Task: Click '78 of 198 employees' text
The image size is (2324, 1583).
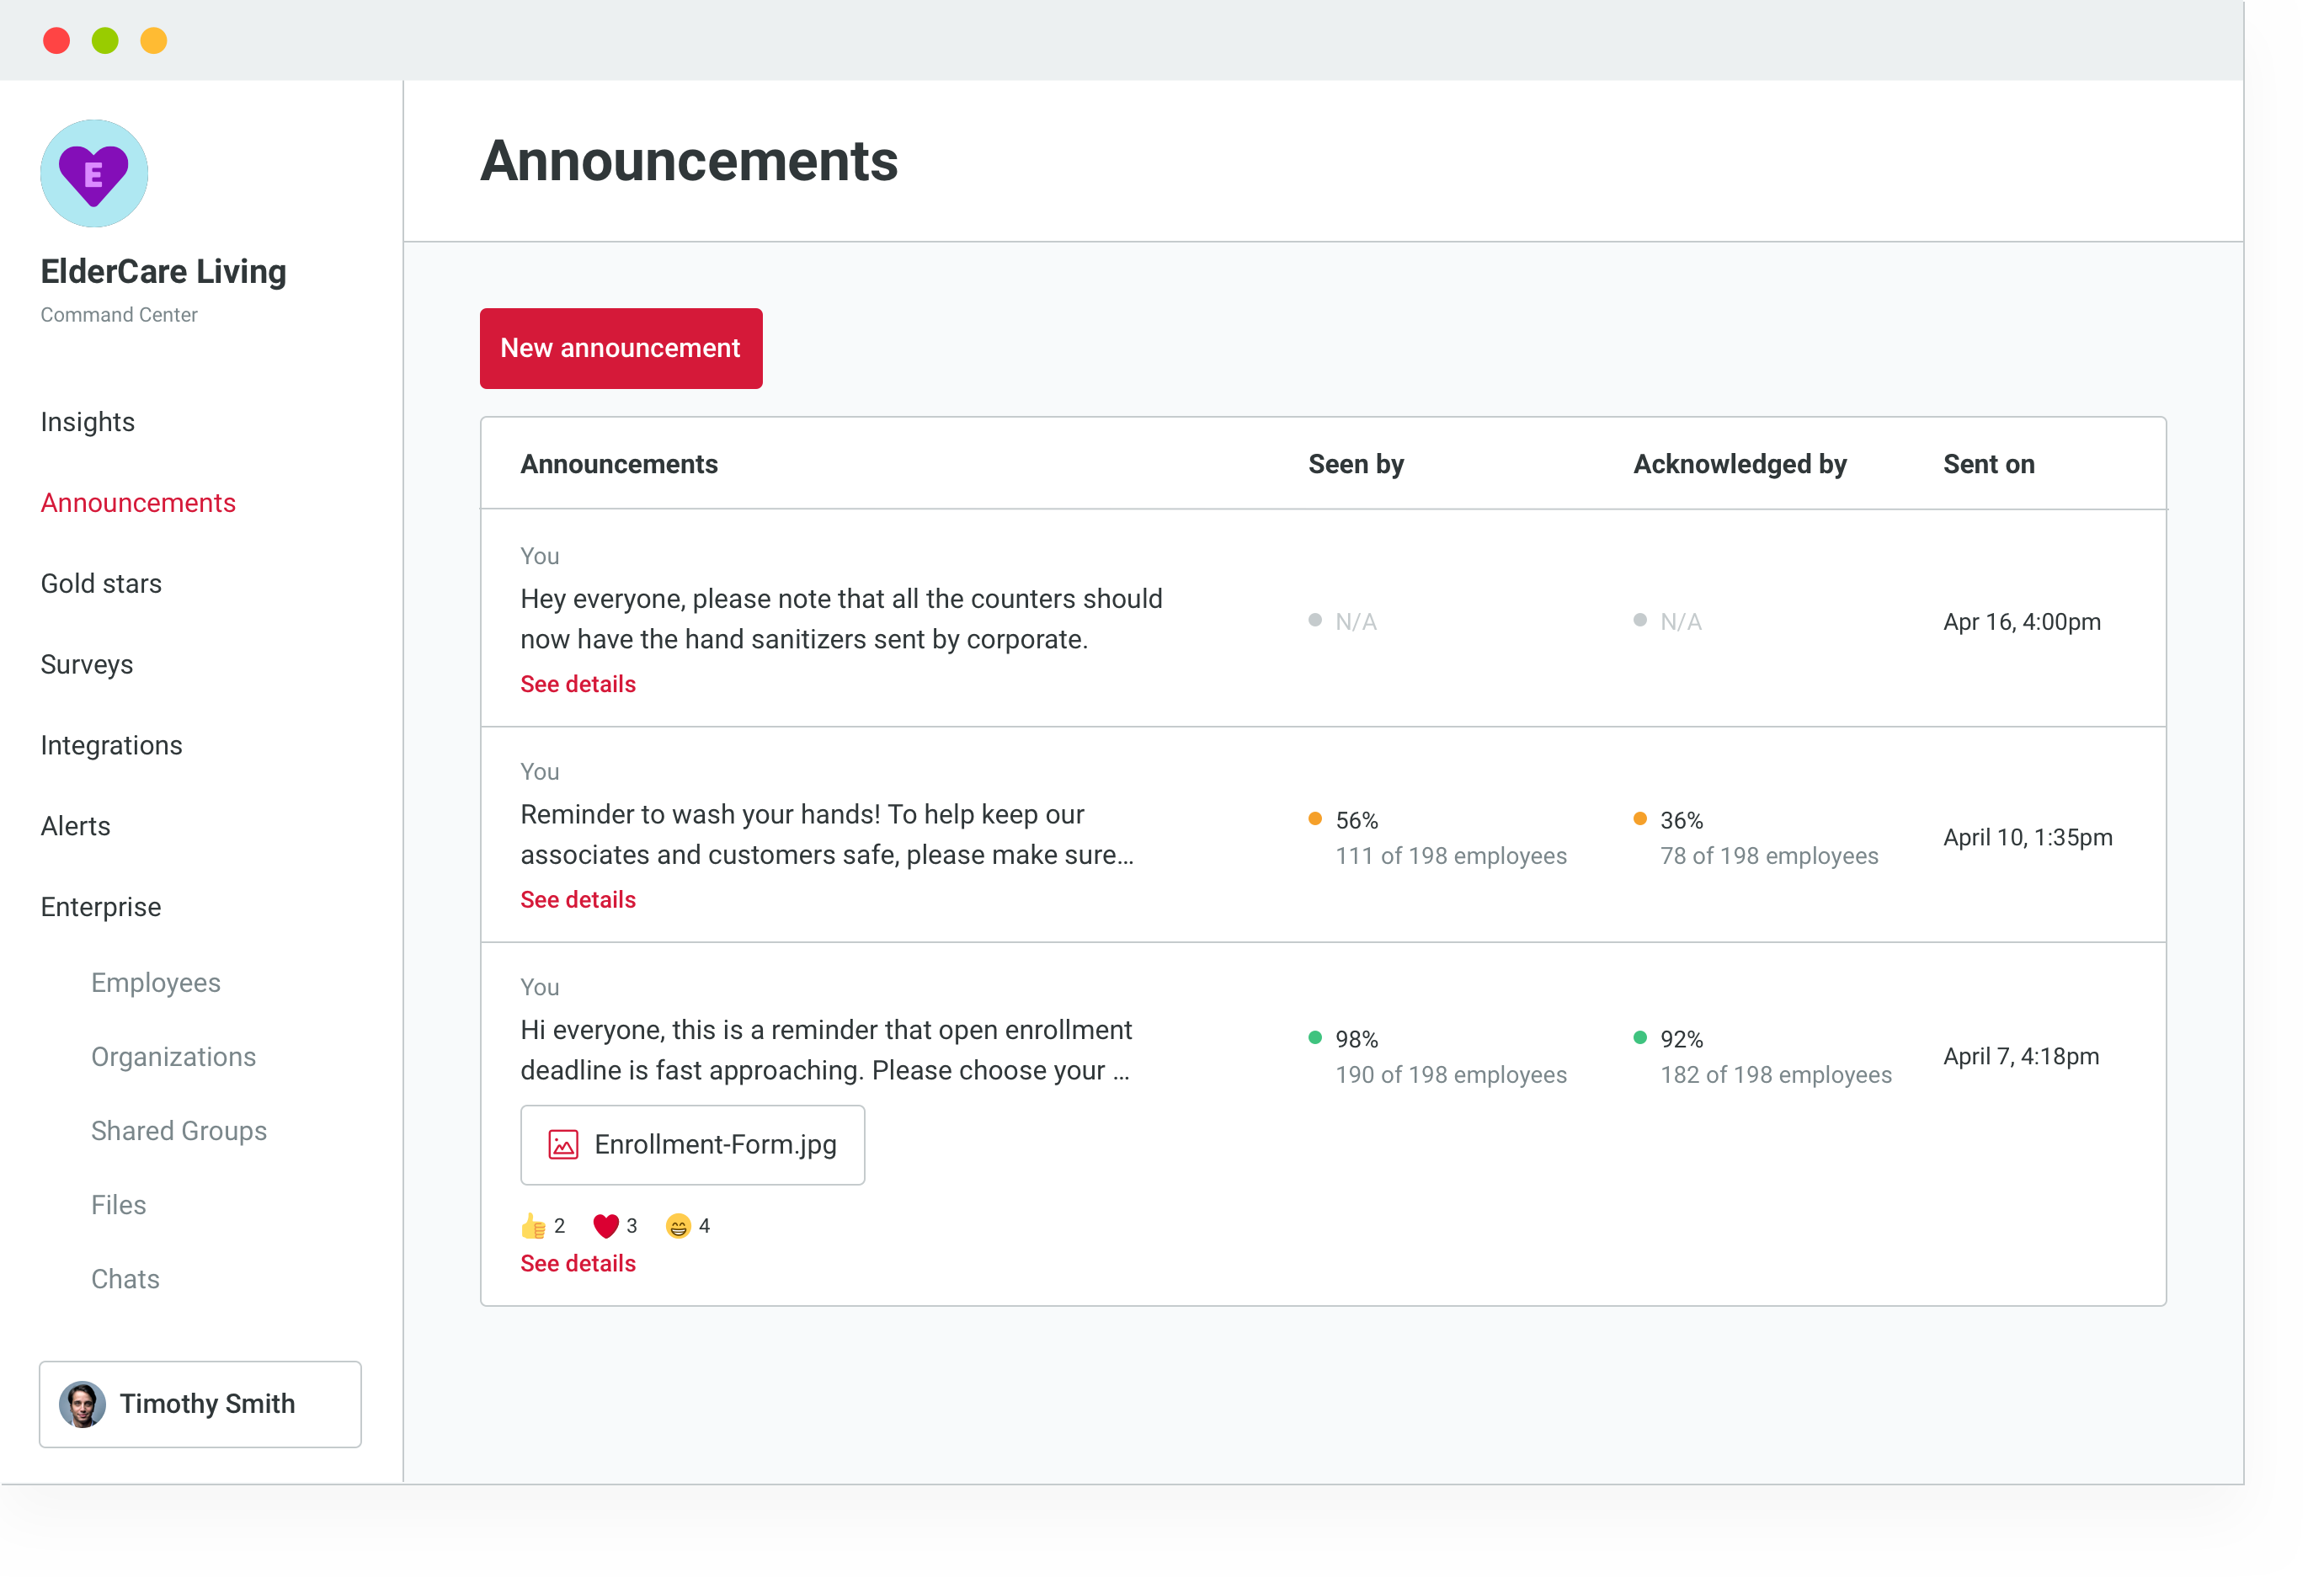Action: click(x=1770, y=856)
